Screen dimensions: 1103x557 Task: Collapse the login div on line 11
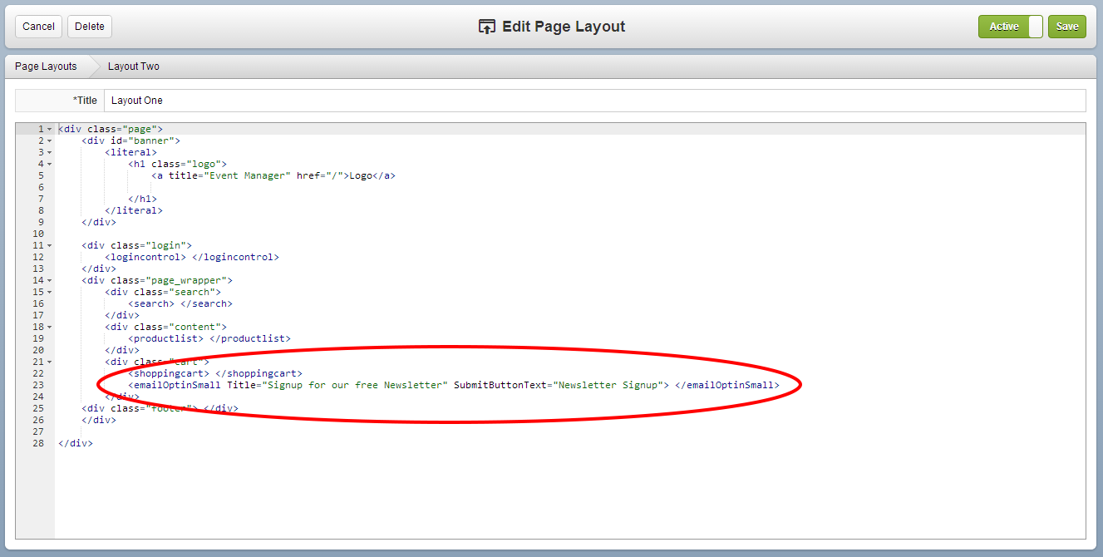50,245
